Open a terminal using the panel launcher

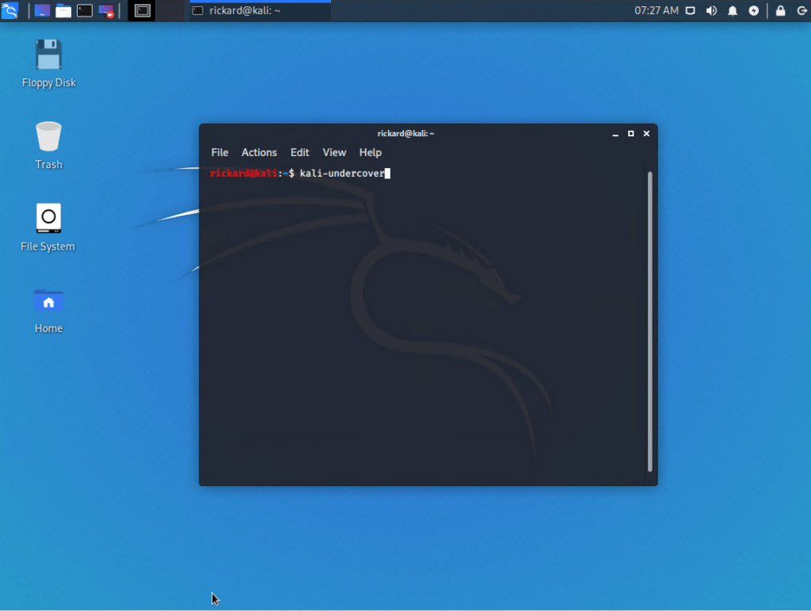pyautogui.click(x=84, y=10)
